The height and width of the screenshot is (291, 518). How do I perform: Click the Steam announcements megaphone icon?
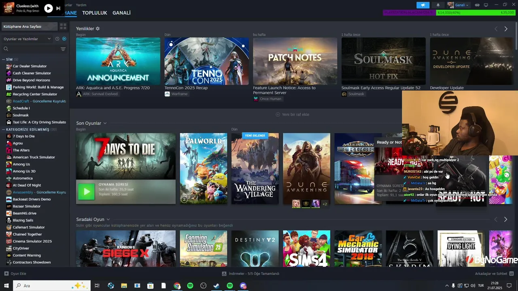tap(423, 5)
